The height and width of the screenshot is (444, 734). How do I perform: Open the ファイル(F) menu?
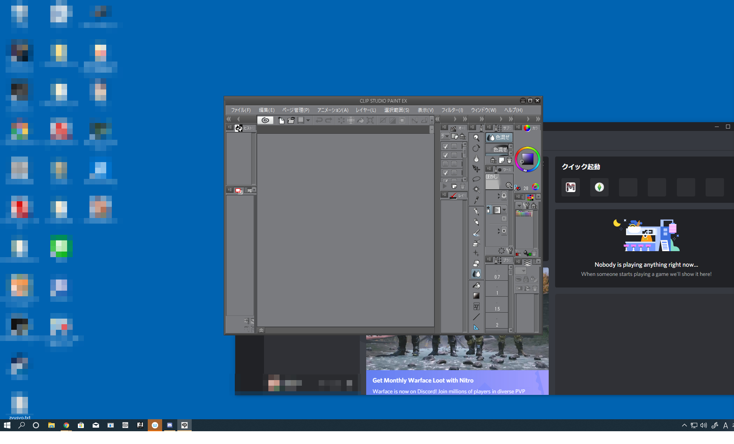[x=240, y=110]
